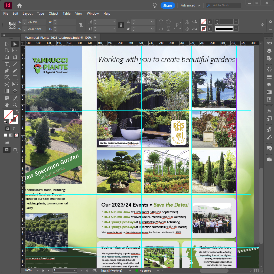
Task: Pick the Eyedropper tool
Action: tap(15, 98)
